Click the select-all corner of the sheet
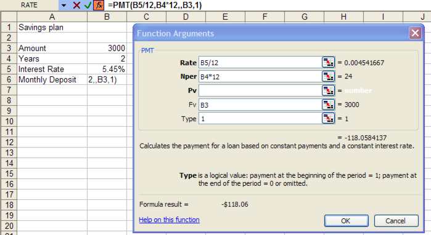Image resolution: width=431 pixels, height=235 pixels. point(9,17)
